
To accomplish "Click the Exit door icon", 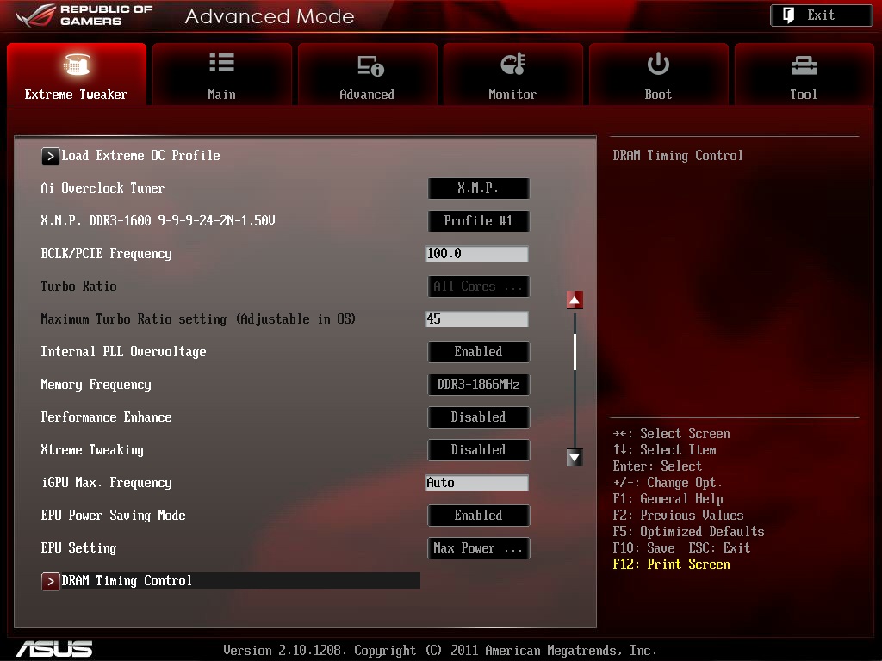I will [789, 15].
